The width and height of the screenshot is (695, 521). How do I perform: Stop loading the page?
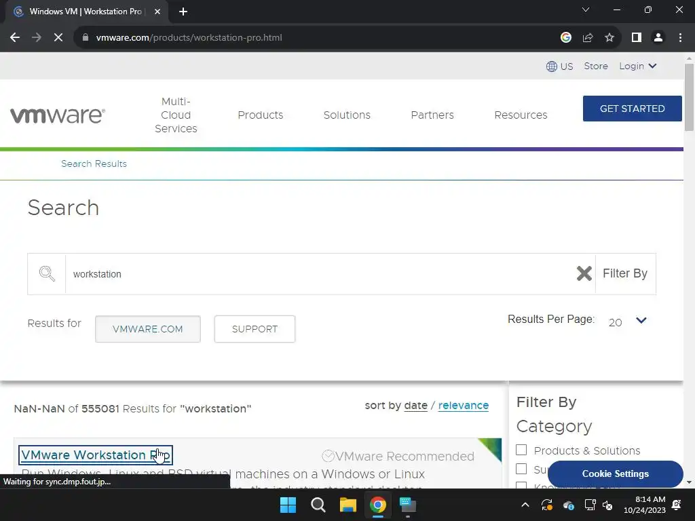(x=58, y=38)
